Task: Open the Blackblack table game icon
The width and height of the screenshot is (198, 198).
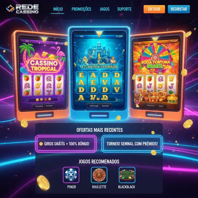Action: (x=127, y=175)
